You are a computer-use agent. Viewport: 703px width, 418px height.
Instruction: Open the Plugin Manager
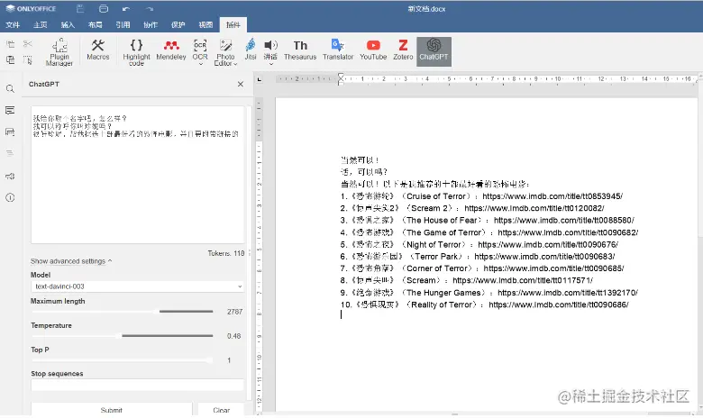[x=59, y=52]
